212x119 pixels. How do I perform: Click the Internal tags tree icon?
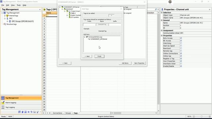7,16
